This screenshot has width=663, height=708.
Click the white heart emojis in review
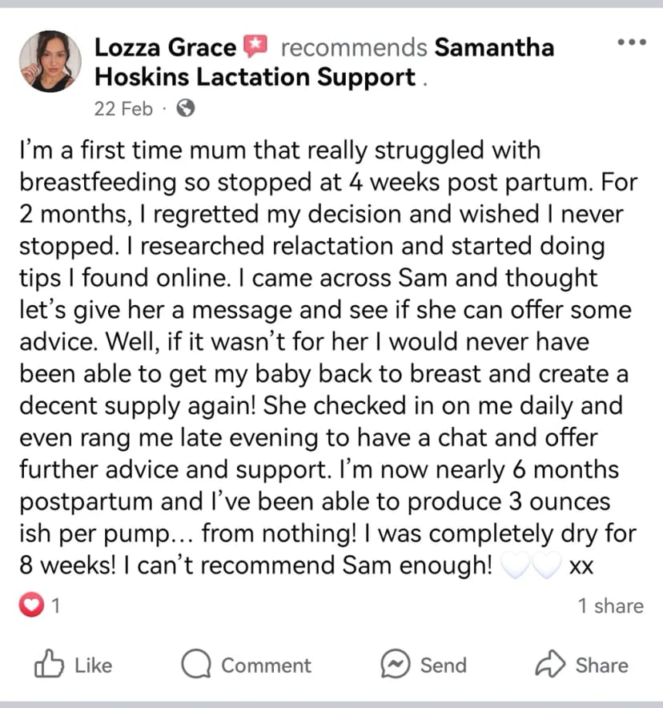[x=531, y=565]
